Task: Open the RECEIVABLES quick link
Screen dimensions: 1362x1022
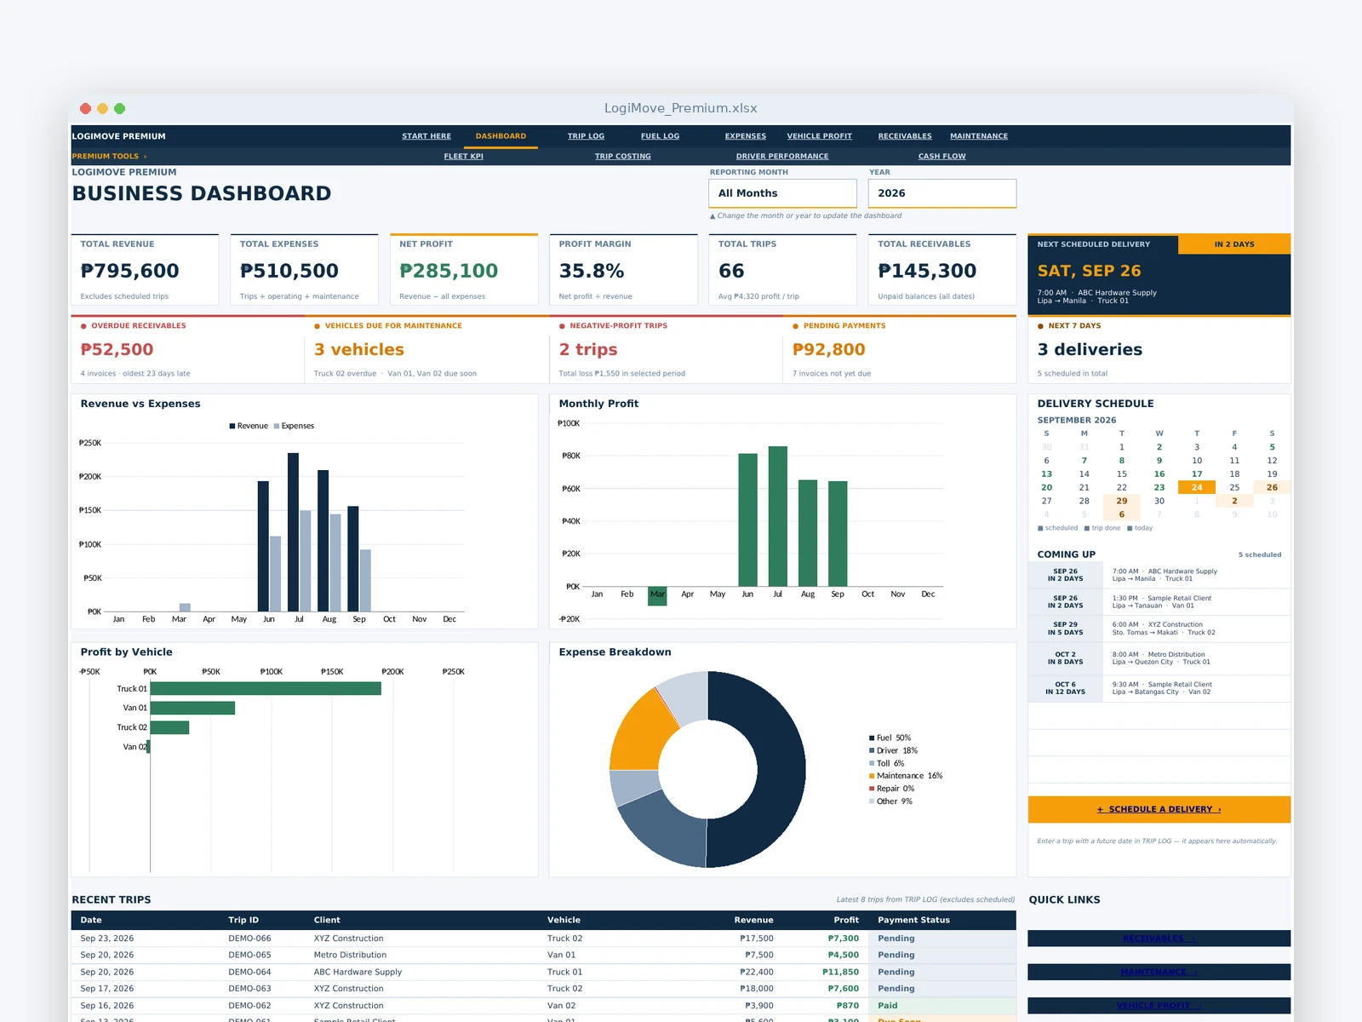Action: tap(1159, 939)
